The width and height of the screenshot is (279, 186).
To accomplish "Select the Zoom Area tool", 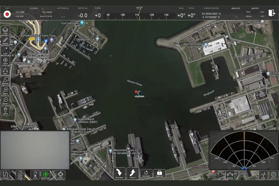I will [5, 81].
